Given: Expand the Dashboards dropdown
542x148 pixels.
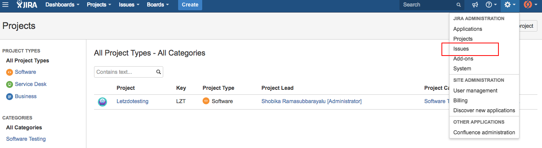Looking at the screenshot, I should [62, 5].
